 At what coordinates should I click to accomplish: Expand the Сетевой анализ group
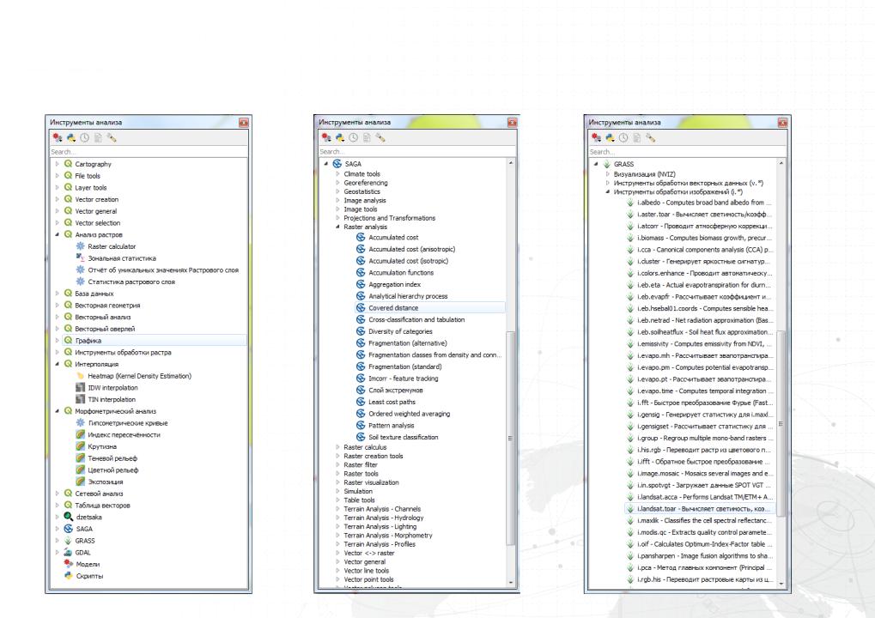(x=57, y=493)
